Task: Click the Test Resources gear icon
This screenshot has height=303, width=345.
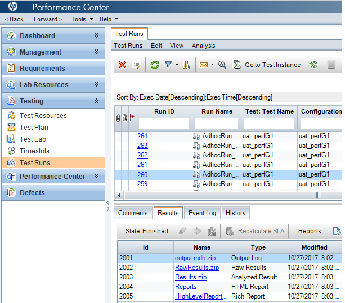Action: pos(11,115)
